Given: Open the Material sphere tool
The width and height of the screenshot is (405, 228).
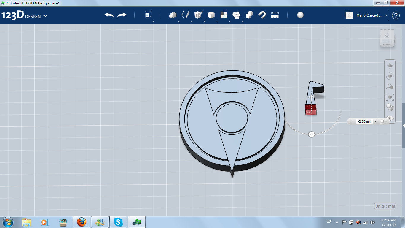Looking at the screenshot, I should [x=300, y=15].
